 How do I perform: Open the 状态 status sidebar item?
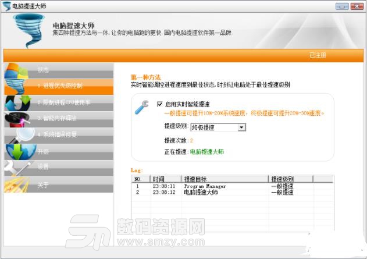(x=59, y=70)
